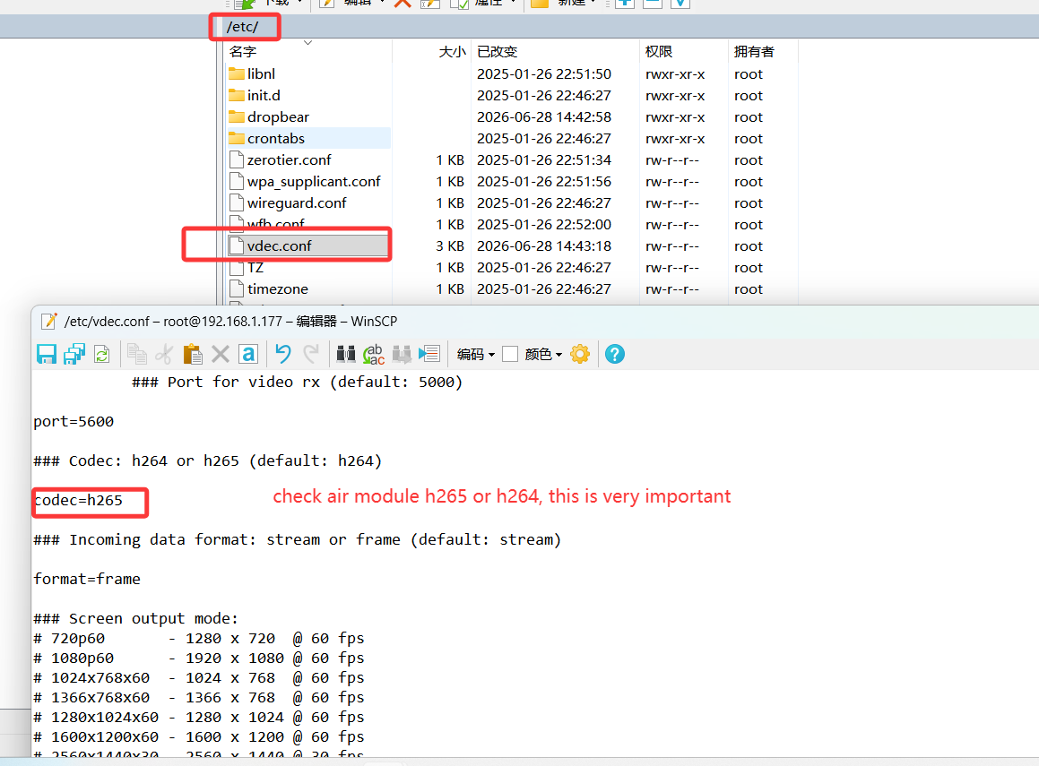This screenshot has height=766, width=1039.
Task: Click the '# 1600x1200x60' mode line
Action: point(199,736)
